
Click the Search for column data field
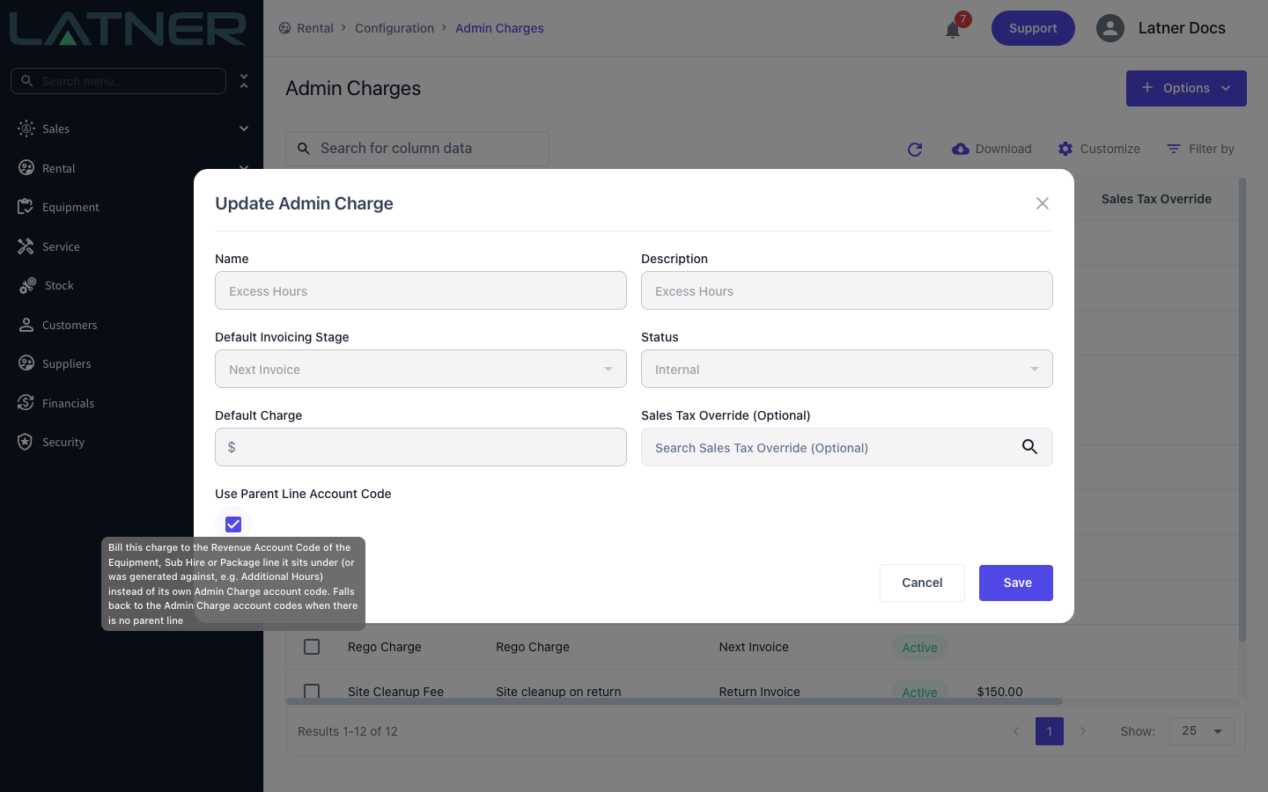(417, 149)
